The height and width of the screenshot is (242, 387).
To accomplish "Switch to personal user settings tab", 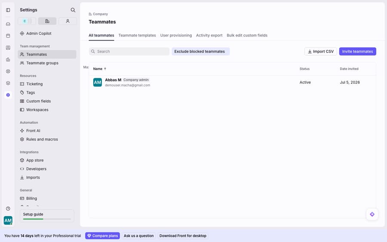I will [68, 21].
